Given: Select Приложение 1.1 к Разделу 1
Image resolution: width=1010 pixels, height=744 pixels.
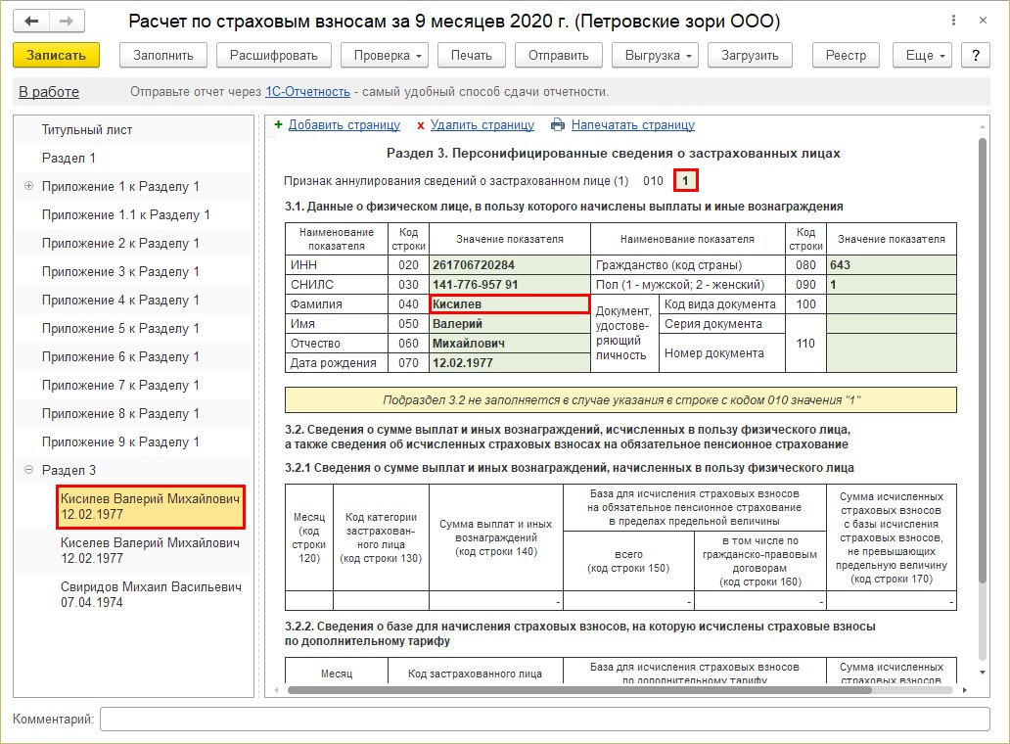Looking at the screenshot, I should tap(125, 214).
